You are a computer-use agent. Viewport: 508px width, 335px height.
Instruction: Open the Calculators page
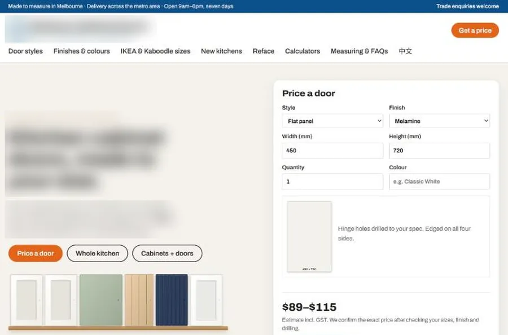point(303,51)
